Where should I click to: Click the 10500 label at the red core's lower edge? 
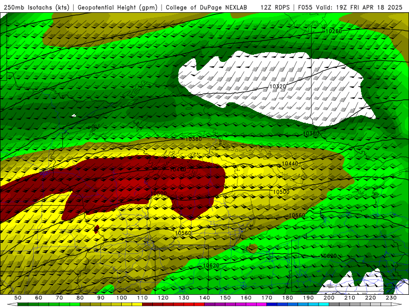click(x=158, y=193)
